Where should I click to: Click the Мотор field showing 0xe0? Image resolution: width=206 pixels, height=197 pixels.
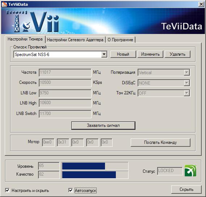48,142
